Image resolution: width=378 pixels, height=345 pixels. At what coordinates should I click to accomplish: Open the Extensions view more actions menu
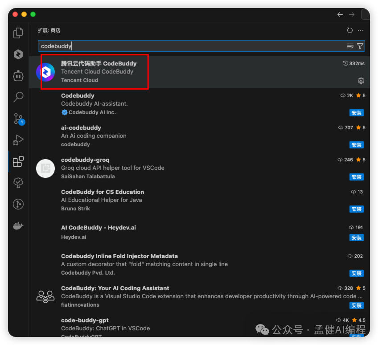[x=361, y=30]
